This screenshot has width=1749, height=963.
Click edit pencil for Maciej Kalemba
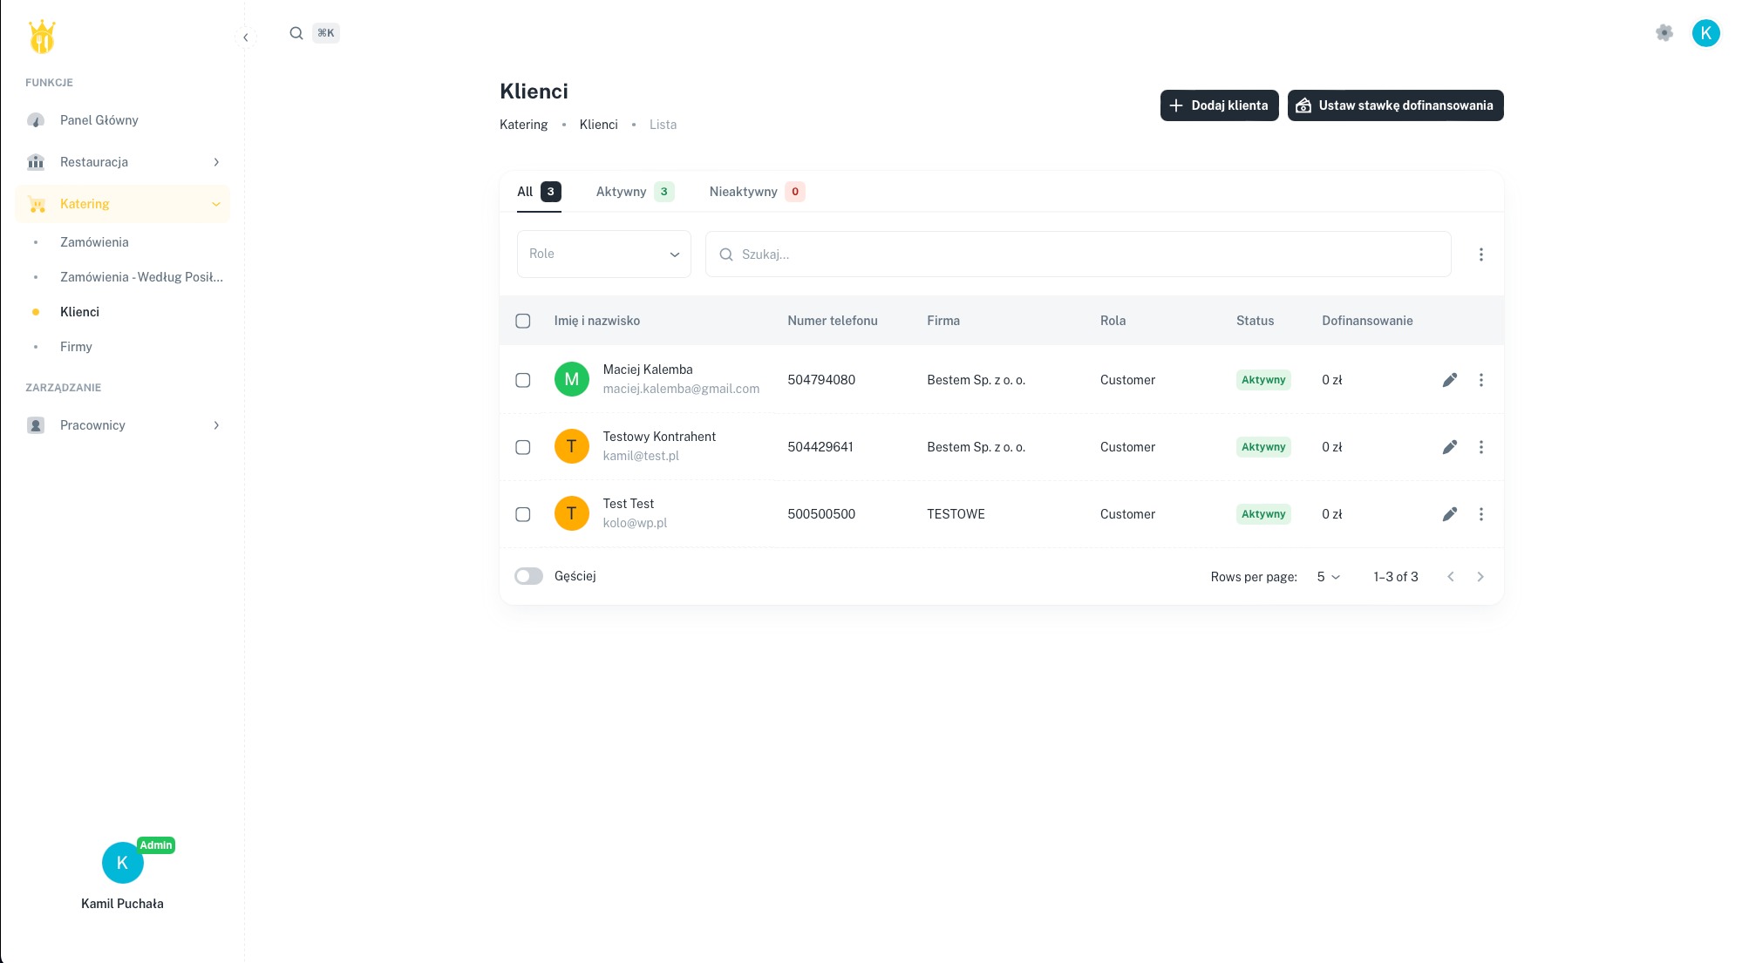(x=1449, y=380)
